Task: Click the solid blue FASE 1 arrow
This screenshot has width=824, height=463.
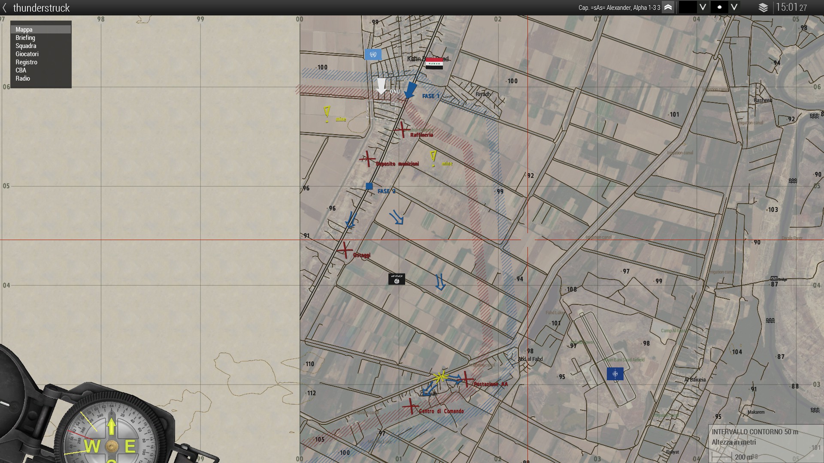Action: 410,90
